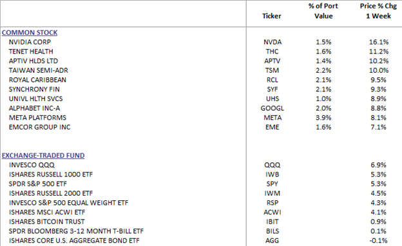Select the NVIDIA CORP row name
This screenshot has width=402, height=246.
30,42
